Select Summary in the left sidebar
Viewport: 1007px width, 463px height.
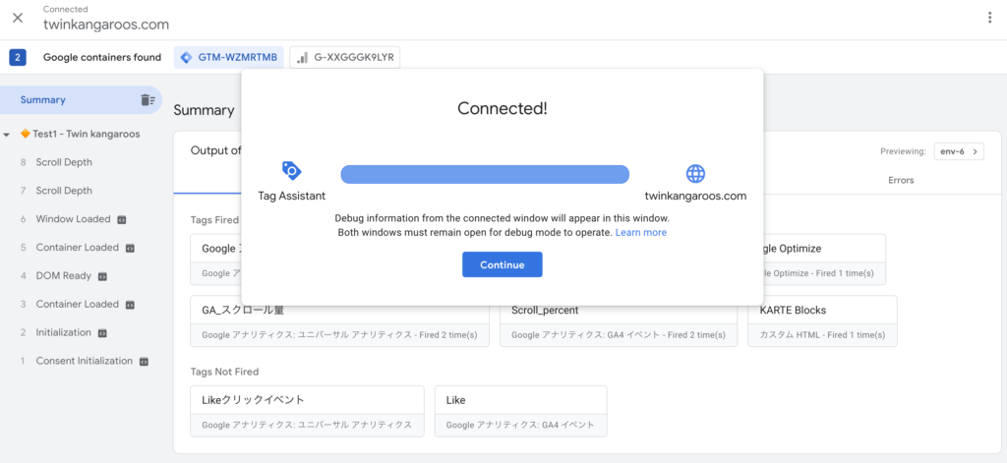tap(81, 99)
